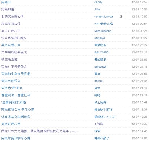View author profile BELOVED
The height and width of the screenshot is (141, 152).
tap(101, 52)
